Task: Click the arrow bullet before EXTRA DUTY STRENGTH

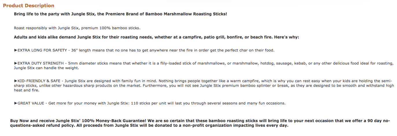Action: tap(16, 63)
